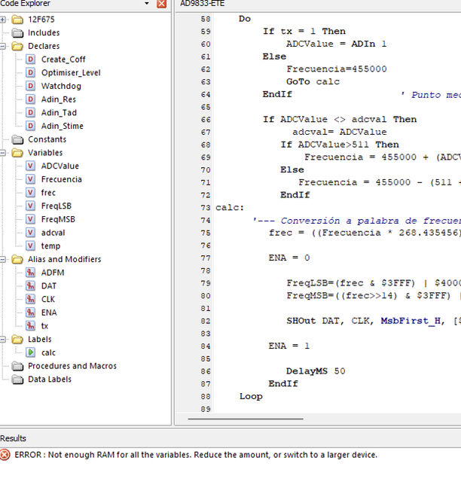Click the 12F675 folder icon
This screenshot has width=461, height=482.
17,20
